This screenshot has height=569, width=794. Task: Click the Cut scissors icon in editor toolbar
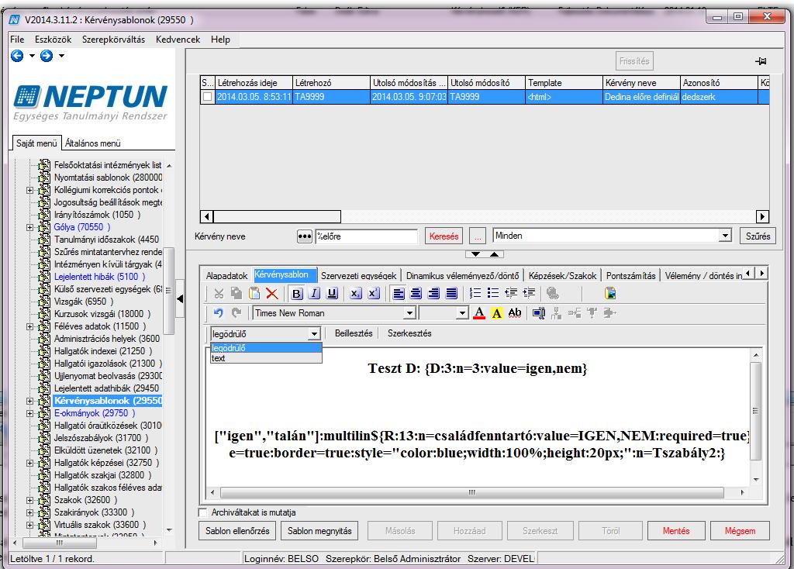tap(219, 293)
